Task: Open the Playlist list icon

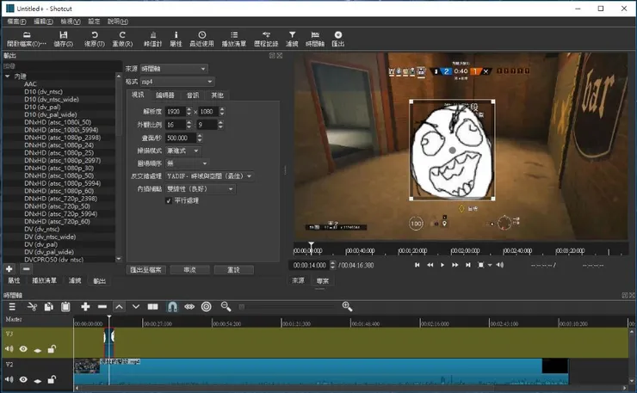Action: [x=234, y=35]
